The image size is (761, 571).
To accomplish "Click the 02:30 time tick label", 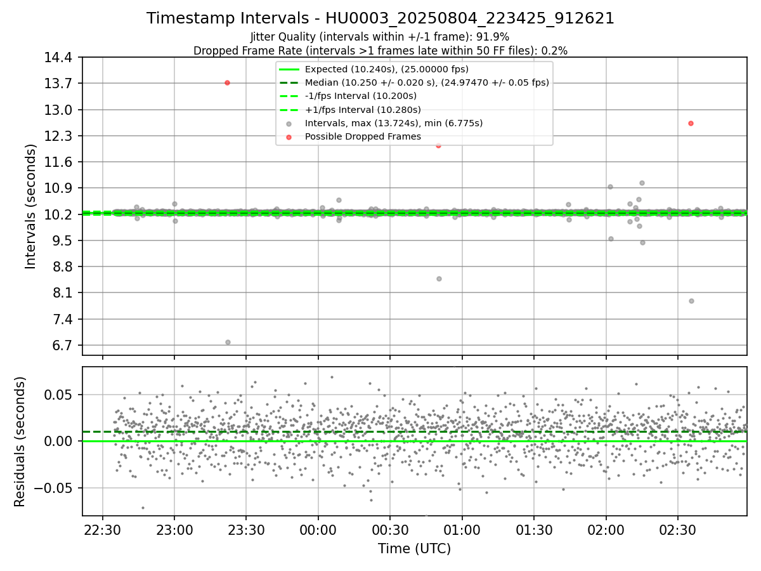I will pyautogui.click(x=678, y=530).
